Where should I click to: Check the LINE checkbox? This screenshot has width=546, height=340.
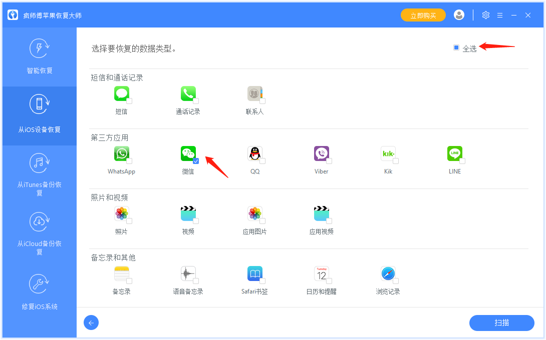click(462, 161)
